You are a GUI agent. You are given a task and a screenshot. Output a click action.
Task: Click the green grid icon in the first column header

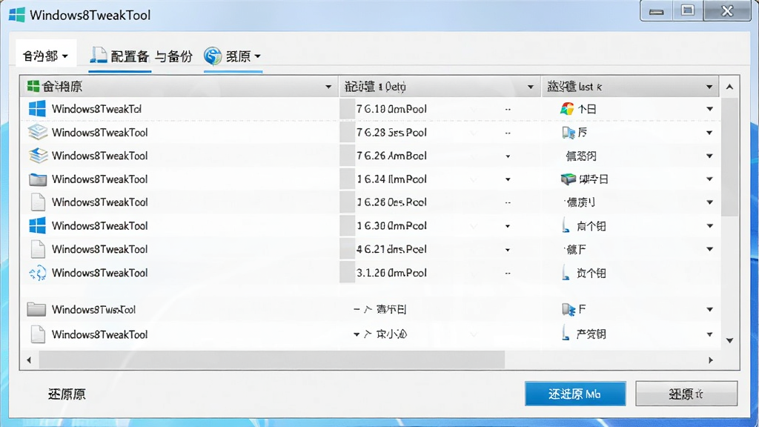pyautogui.click(x=33, y=87)
